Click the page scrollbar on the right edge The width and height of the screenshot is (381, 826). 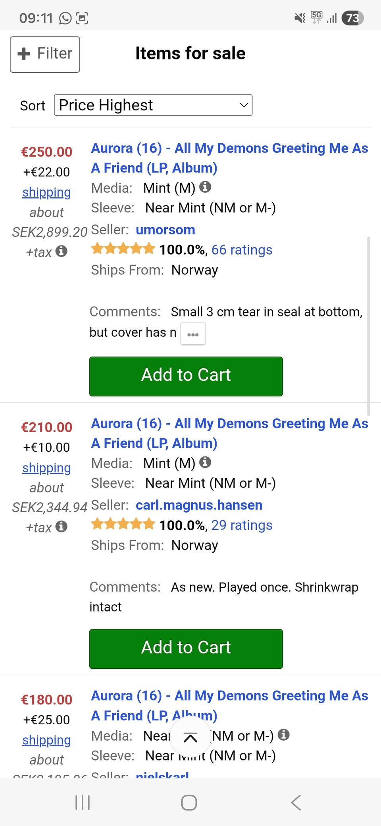pos(369,326)
